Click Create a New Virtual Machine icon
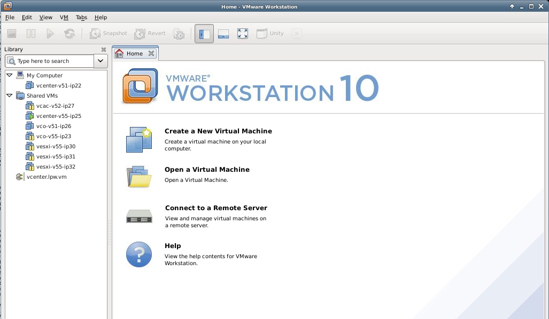This screenshot has height=319, width=549. pyautogui.click(x=139, y=140)
